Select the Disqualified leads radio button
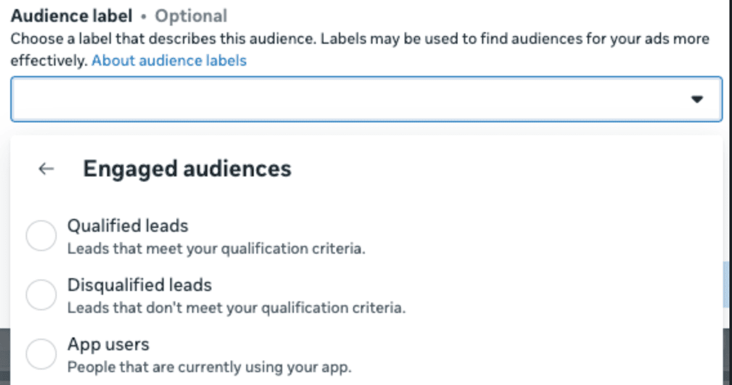 tap(41, 295)
